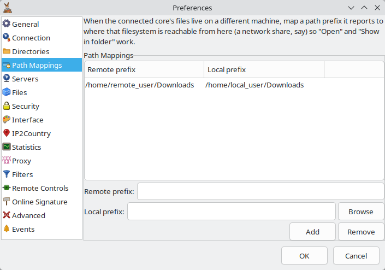Select the Proxy settings page
This screenshot has width=385, height=270.
[22, 161]
